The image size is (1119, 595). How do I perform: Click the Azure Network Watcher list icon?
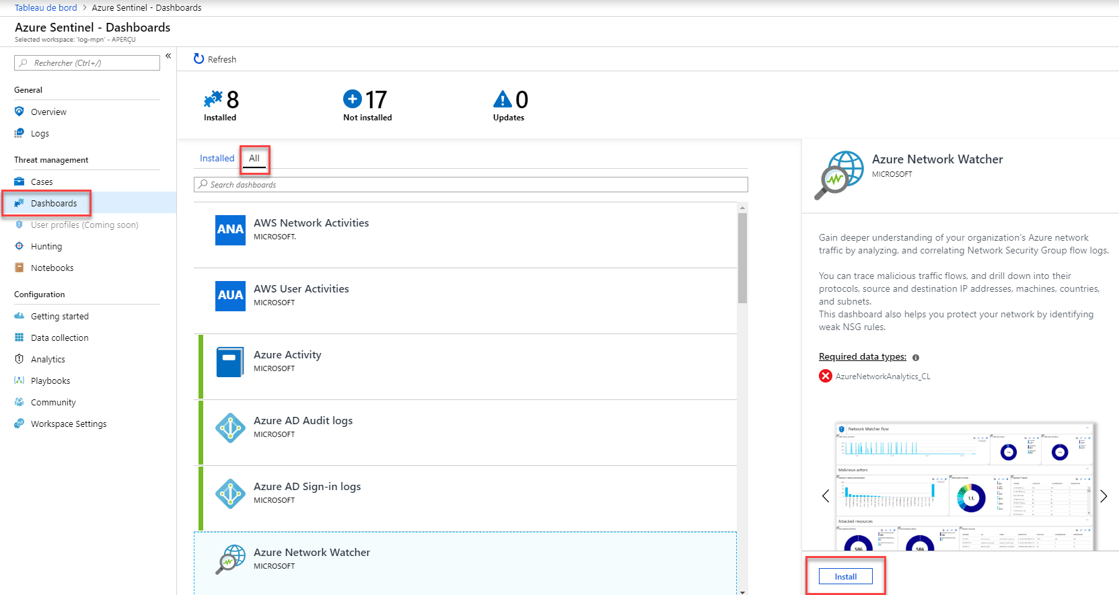click(x=230, y=559)
